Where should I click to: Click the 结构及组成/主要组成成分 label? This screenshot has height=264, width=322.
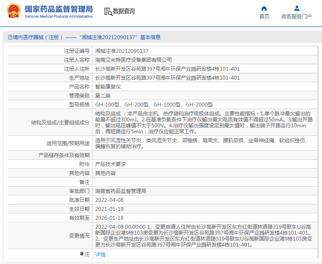click(x=60, y=123)
